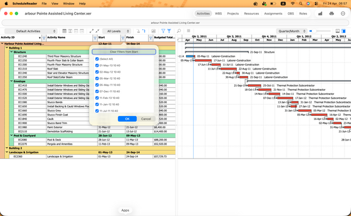
Task: Uncheck the 11-Jul-11 10:40 filter option
Action: click(97, 111)
